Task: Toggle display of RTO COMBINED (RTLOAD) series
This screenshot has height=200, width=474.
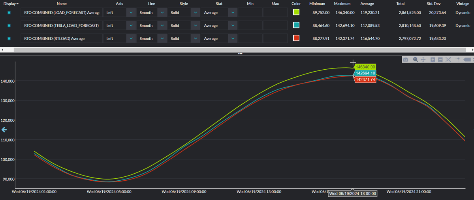Action: coord(9,39)
